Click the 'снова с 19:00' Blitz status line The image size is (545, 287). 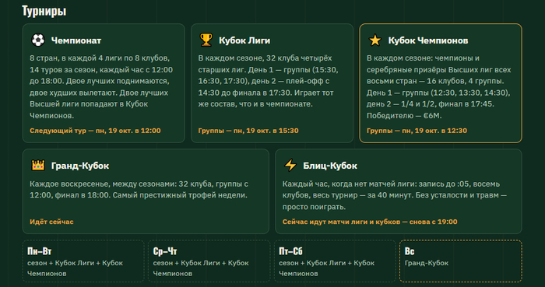tap(370, 222)
